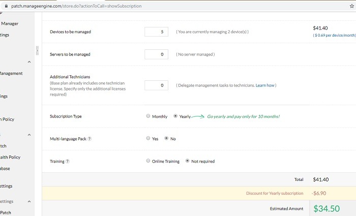The width and height of the screenshot is (356, 216).
Task: Select Monthly subscription type
Action: 148,116
